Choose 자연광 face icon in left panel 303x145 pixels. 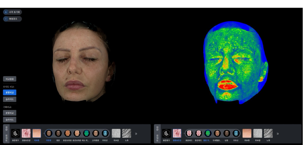pyautogui.click(x=49, y=133)
